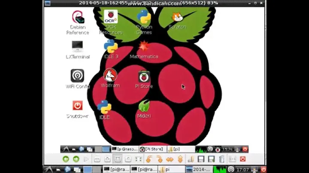This screenshot has height=173, width=309.
Task: Rotate image counterclockwise
Action: click(x=149, y=159)
